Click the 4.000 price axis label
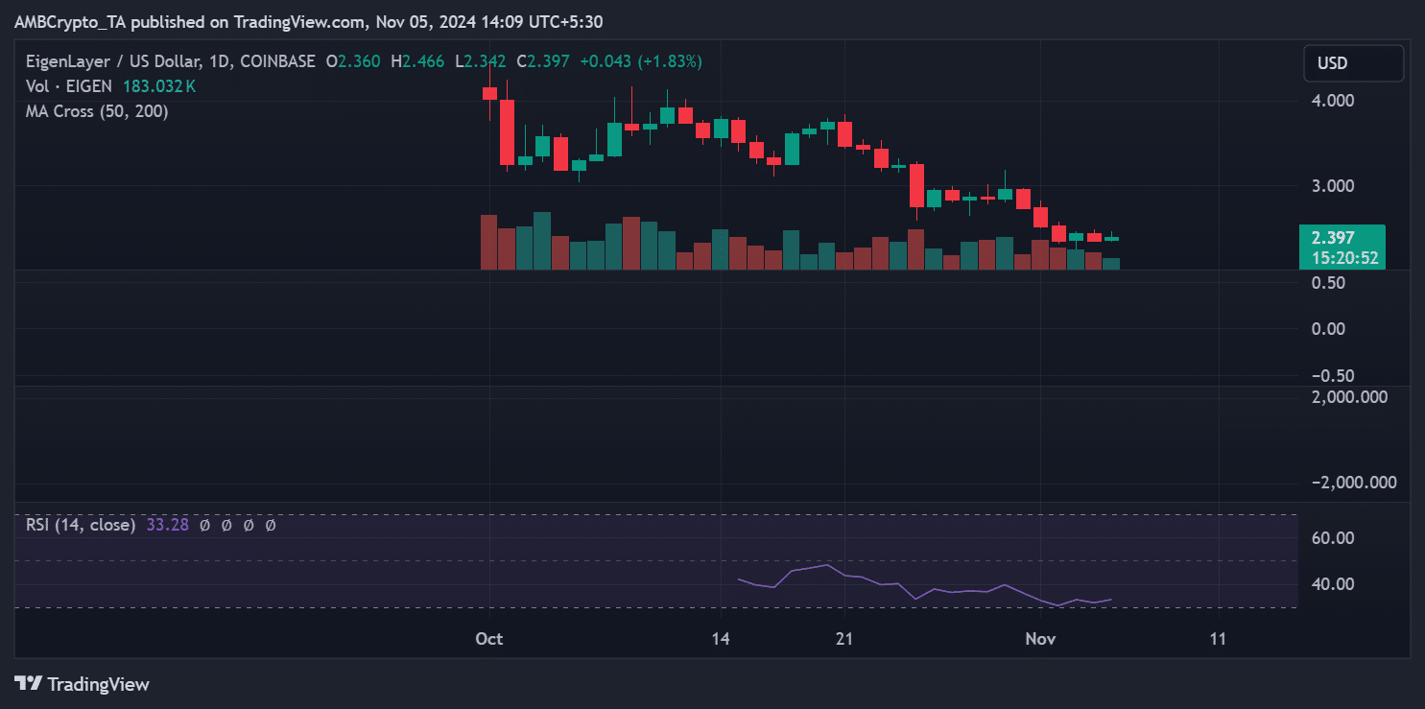 tap(1334, 101)
